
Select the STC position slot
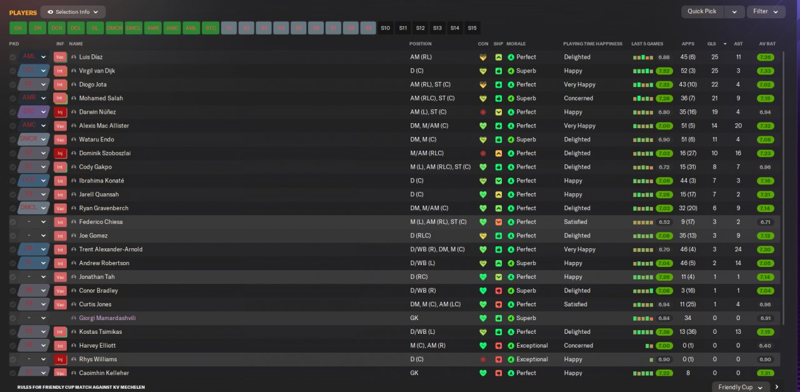[211, 28]
